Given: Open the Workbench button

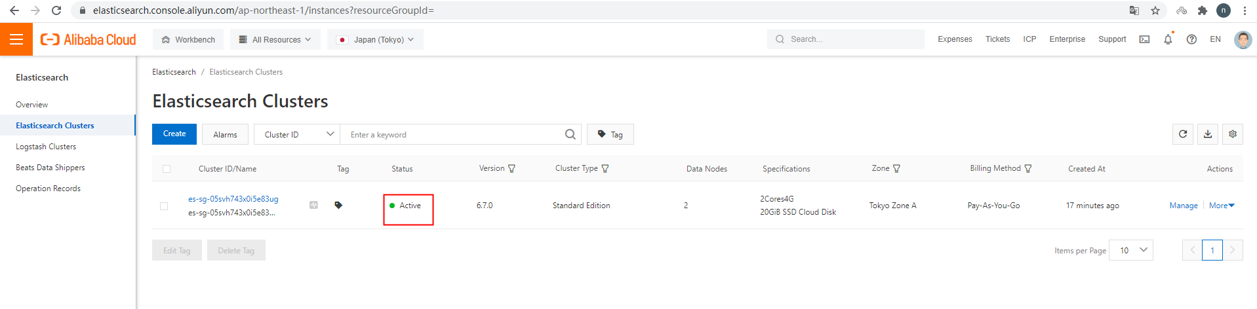Looking at the screenshot, I should coord(188,39).
